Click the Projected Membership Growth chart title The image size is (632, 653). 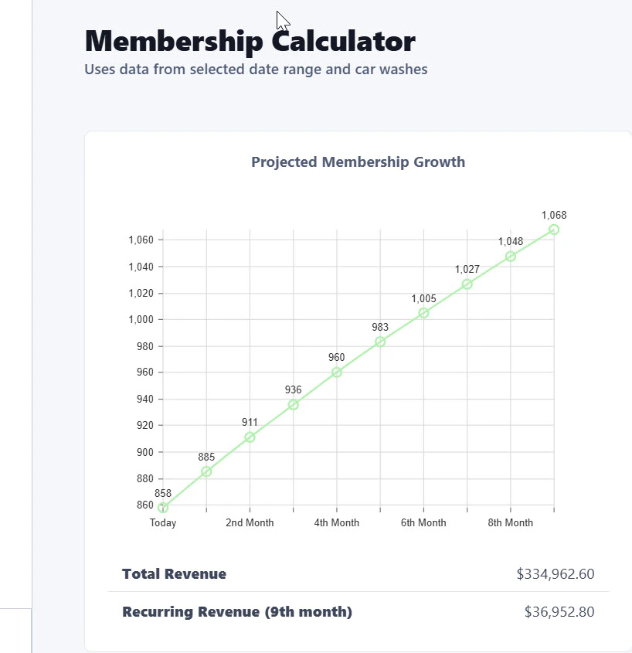click(358, 162)
